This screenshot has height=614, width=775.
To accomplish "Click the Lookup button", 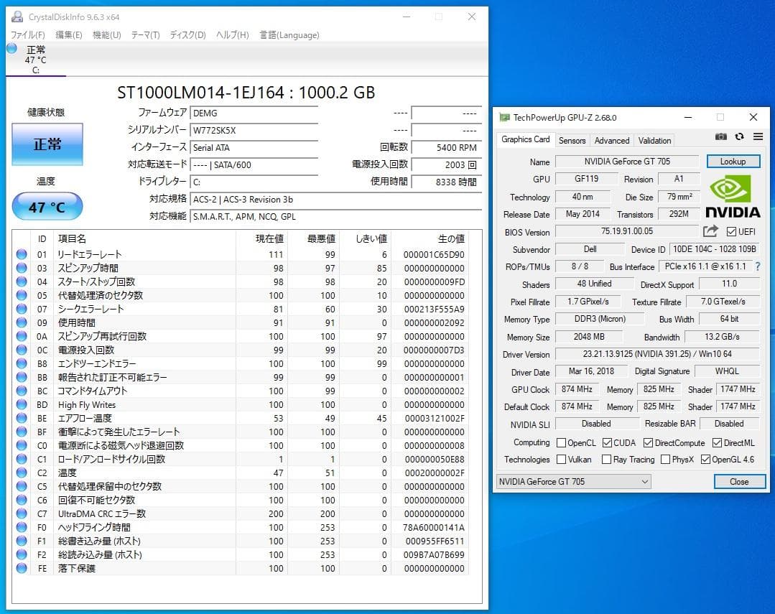I will click(733, 161).
